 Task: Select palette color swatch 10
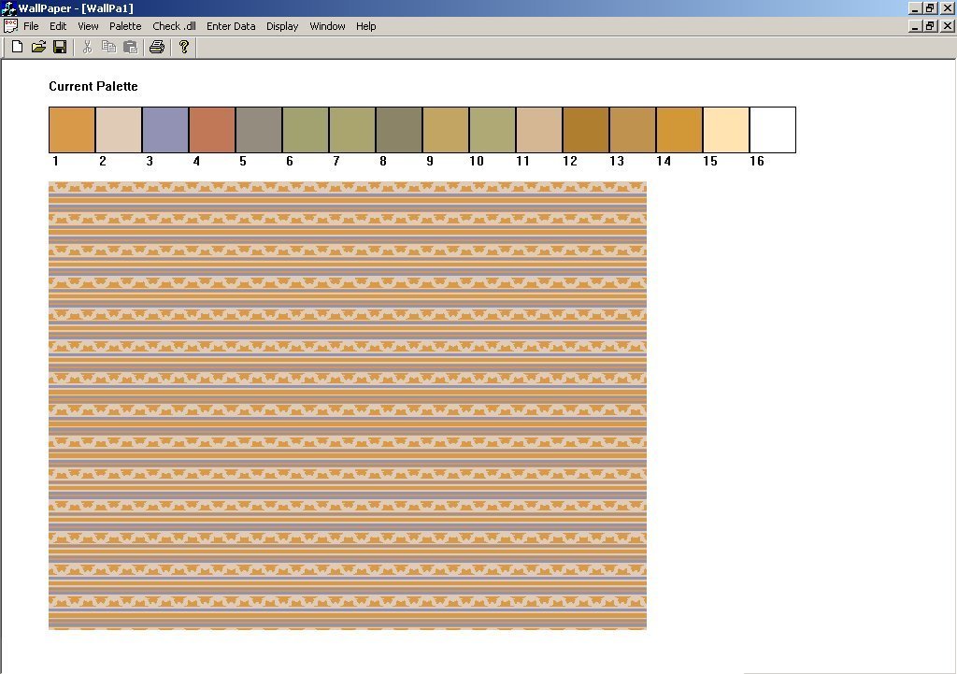[493, 130]
